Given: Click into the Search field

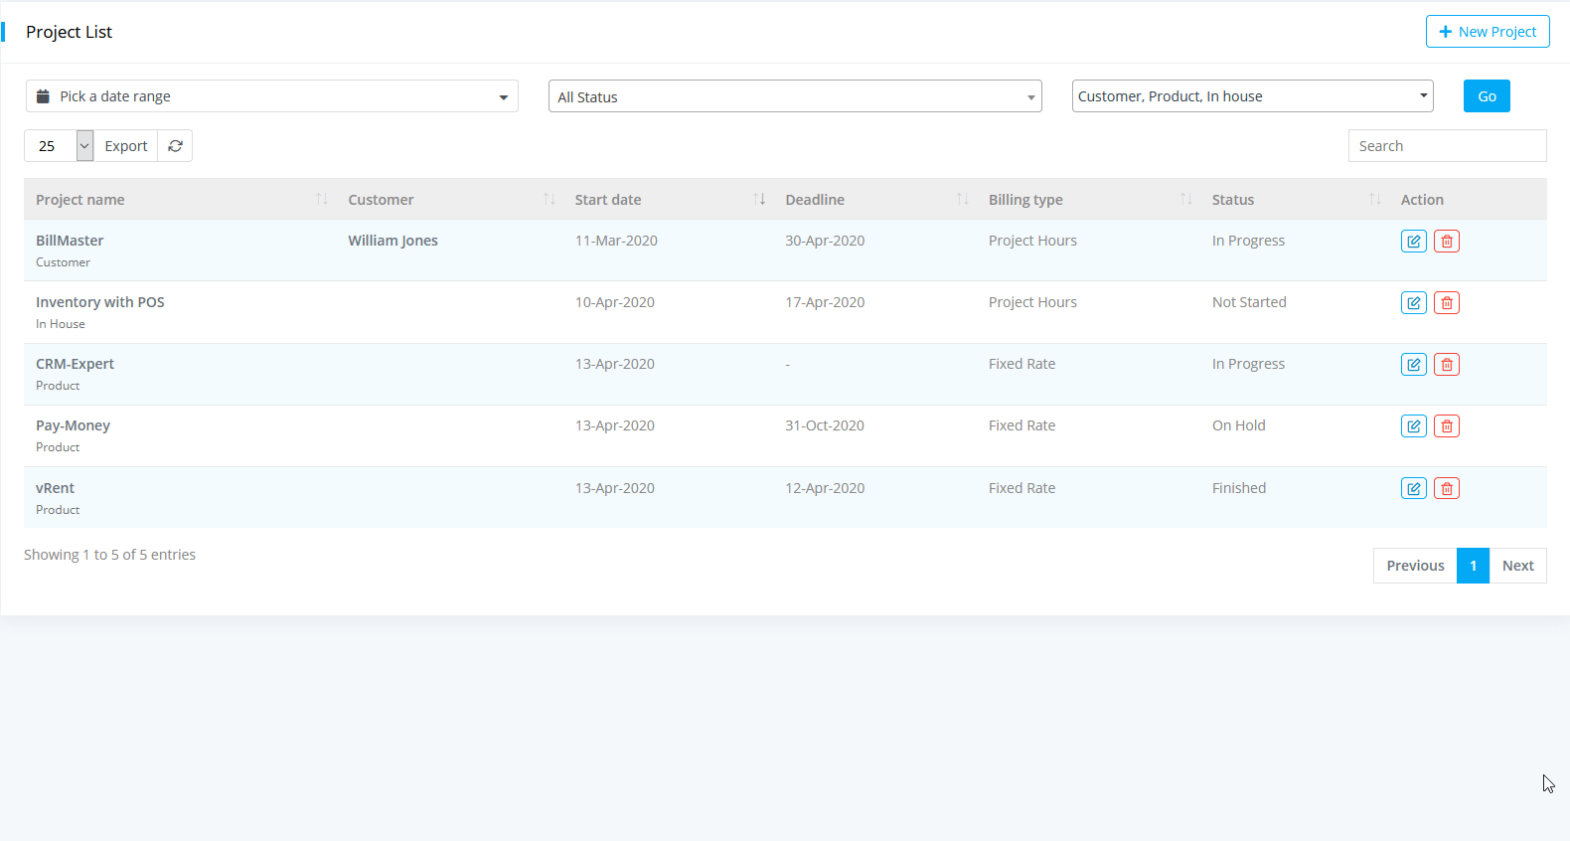Looking at the screenshot, I should coord(1447,146).
